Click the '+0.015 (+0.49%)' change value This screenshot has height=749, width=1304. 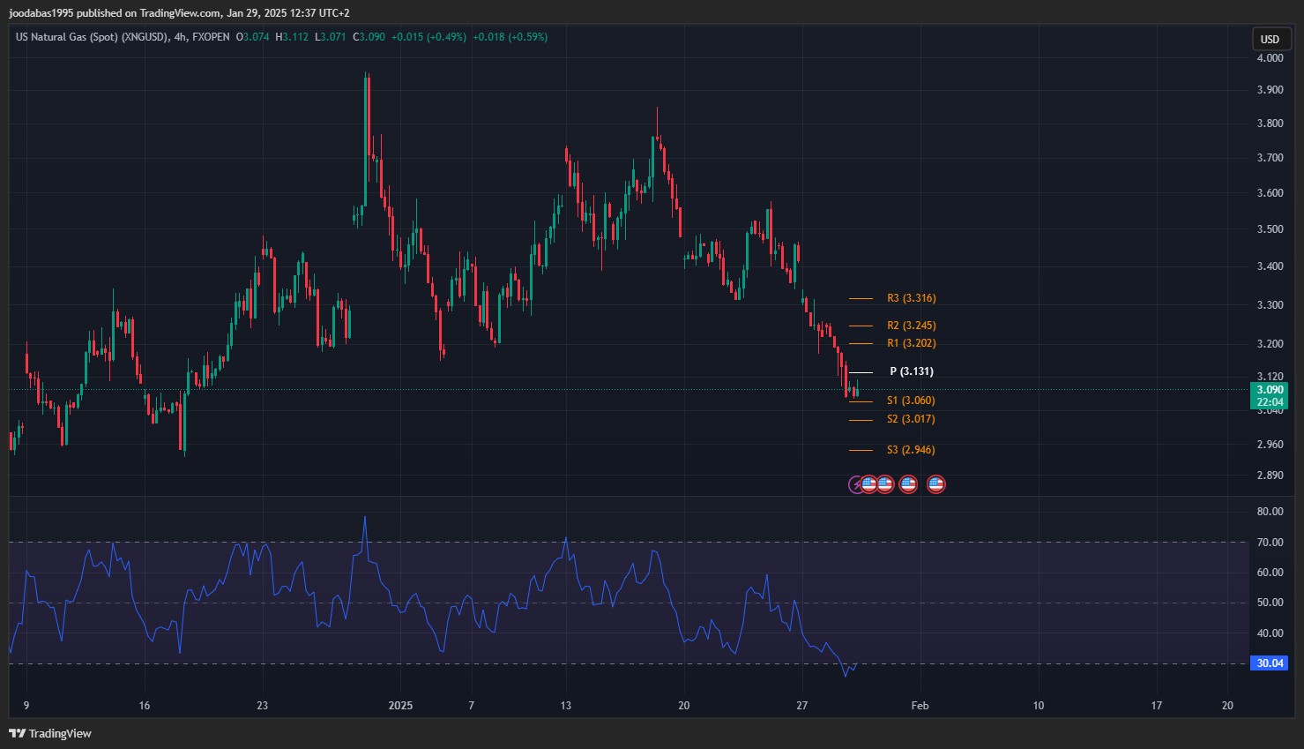[x=428, y=37]
